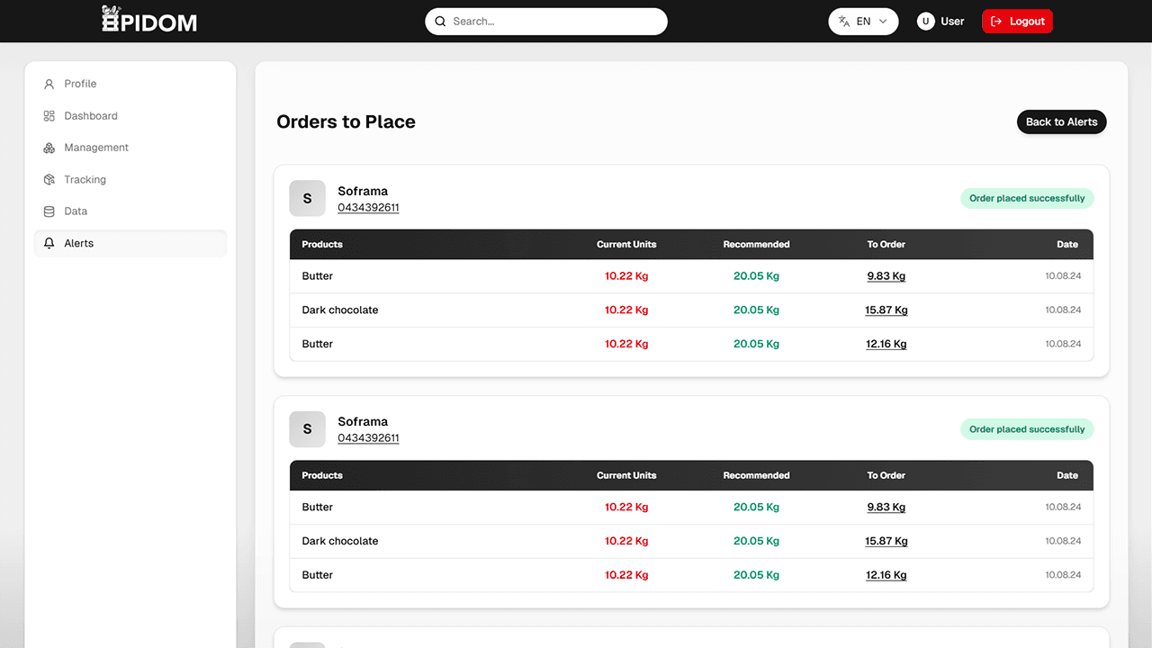Click the Back to Alerts button
Image resolution: width=1152 pixels, height=648 pixels.
click(x=1061, y=121)
